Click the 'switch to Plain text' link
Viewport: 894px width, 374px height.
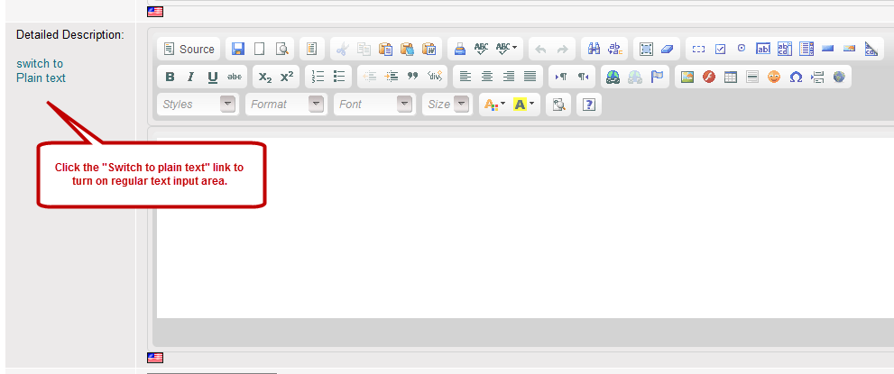point(41,71)
